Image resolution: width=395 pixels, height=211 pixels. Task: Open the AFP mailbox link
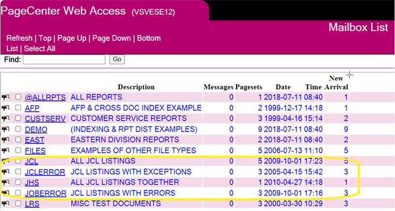32,108
